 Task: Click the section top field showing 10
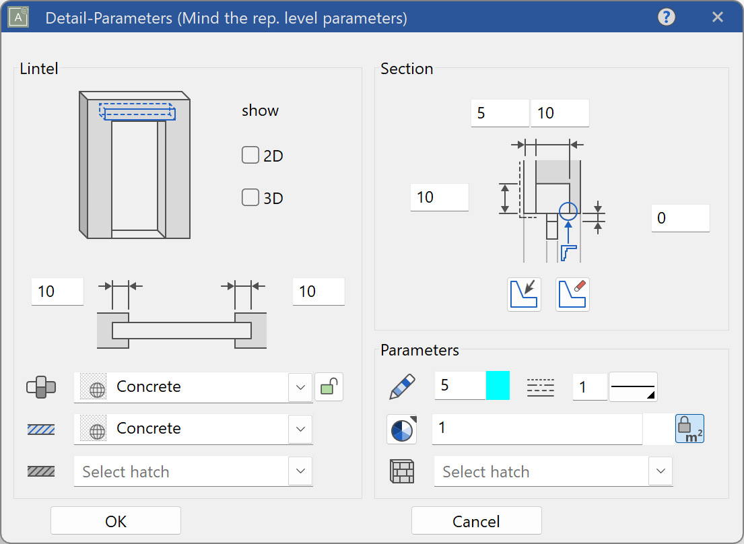560,113
